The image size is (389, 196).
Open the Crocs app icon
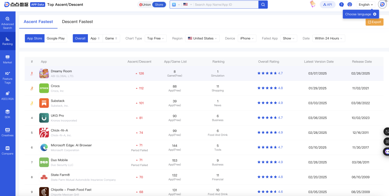44,88
